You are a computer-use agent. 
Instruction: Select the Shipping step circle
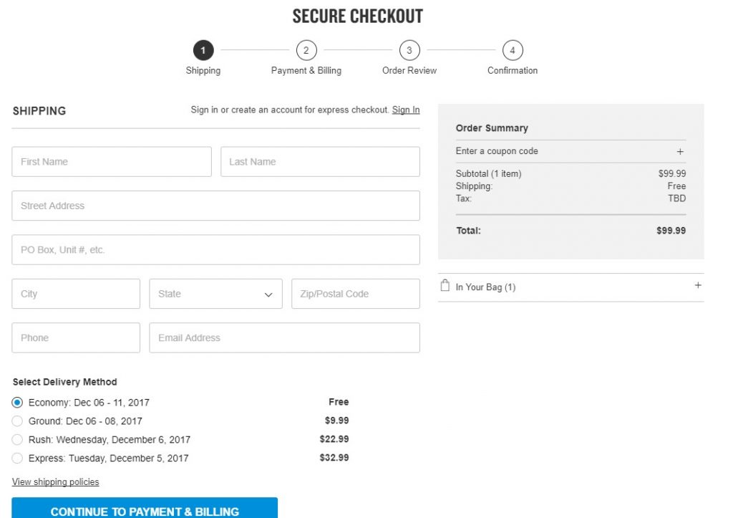[203, 50]
